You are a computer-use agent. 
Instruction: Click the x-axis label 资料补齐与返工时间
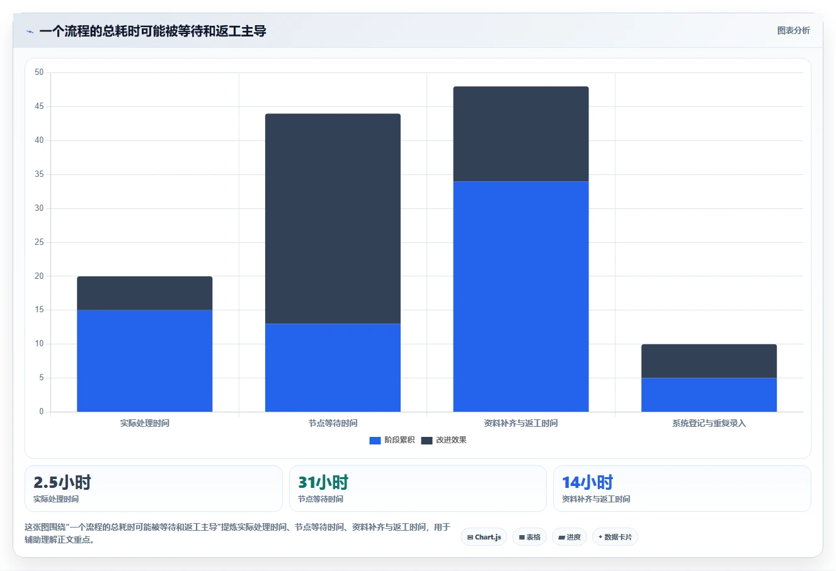(x=521, y=423)
